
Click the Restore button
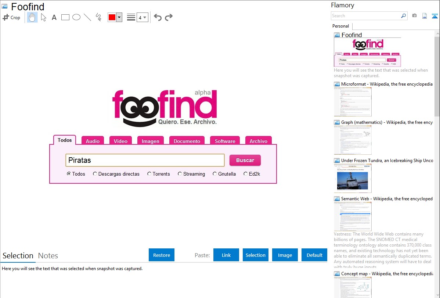[162, 255]
